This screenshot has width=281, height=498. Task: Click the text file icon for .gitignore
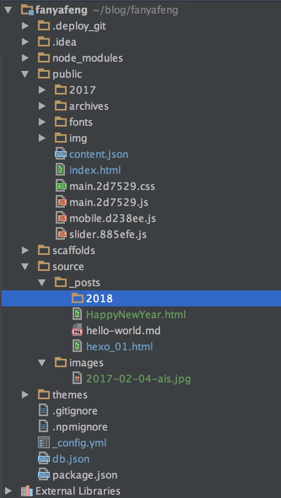tap(44, 411)
